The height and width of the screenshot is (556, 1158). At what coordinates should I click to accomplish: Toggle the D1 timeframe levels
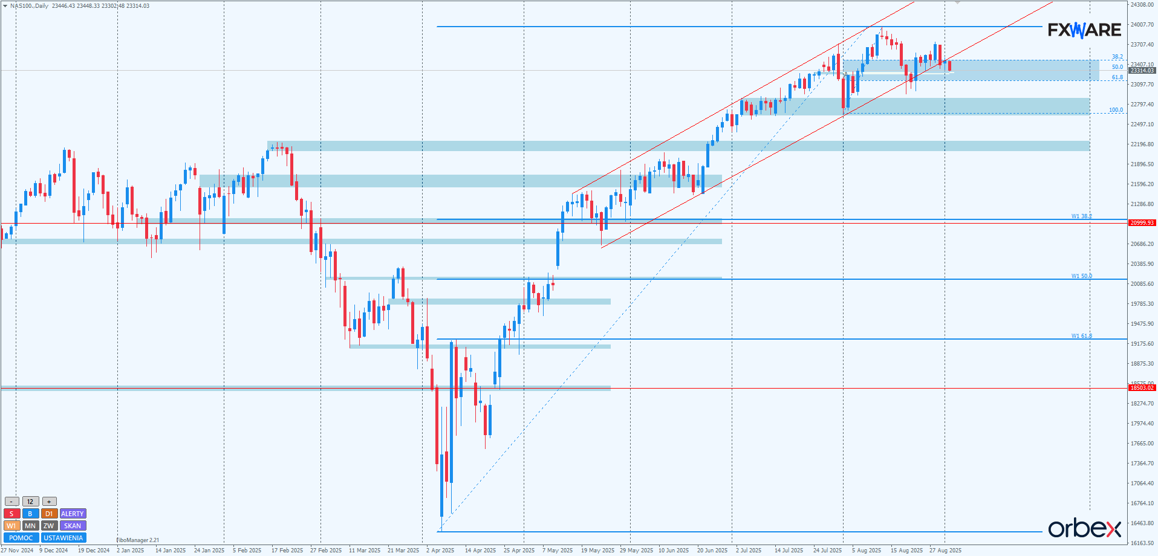coord(49,514)
